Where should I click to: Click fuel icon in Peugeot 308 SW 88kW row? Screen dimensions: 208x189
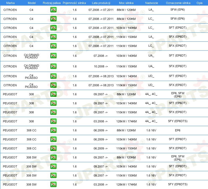[53, 157]
